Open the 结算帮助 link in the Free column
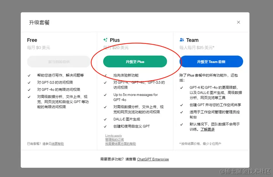 (x=58, y=144)
